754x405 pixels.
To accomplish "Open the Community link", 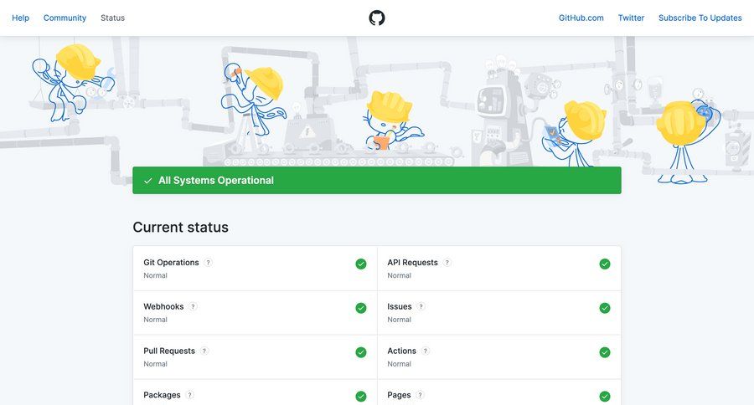I will coord(65,18).
